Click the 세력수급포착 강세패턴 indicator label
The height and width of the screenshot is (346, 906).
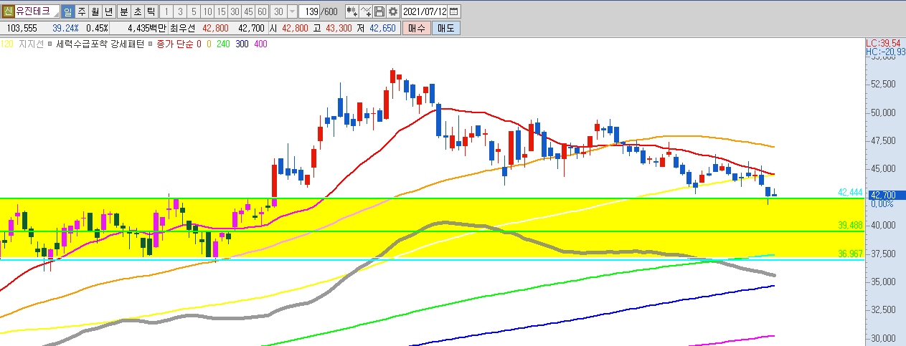pyautogui.click(x=100, y=44)
